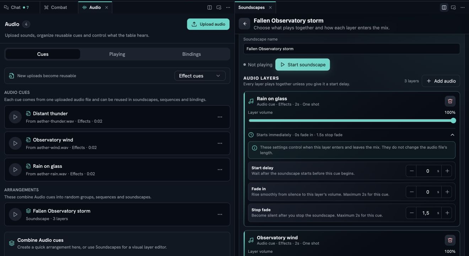
Task: Increase the Fade in value
Action: (447, 192)
